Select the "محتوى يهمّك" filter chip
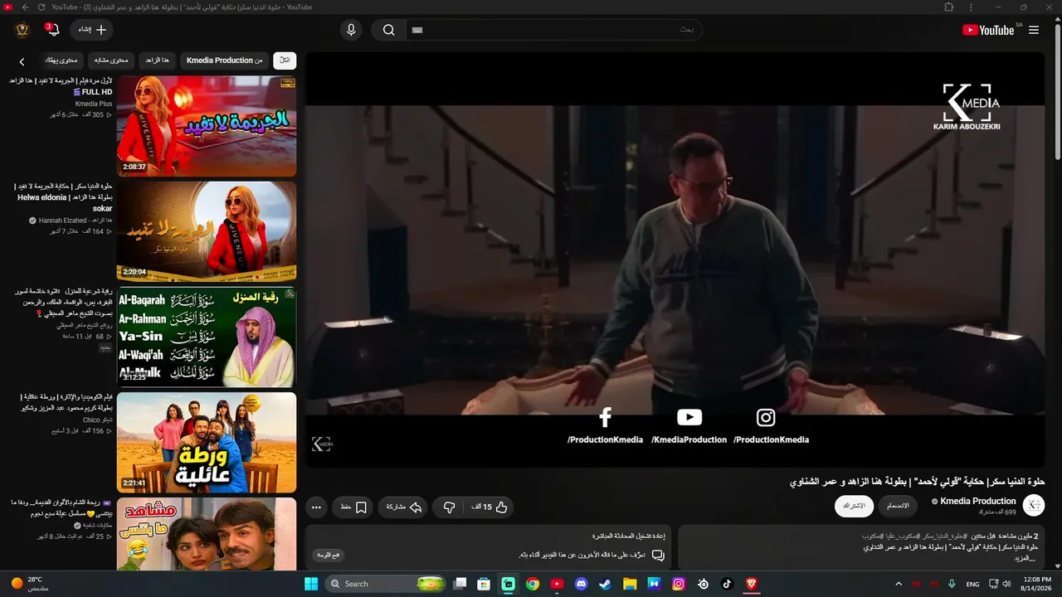Screen dimensions: 1062x597 point(61,61)
